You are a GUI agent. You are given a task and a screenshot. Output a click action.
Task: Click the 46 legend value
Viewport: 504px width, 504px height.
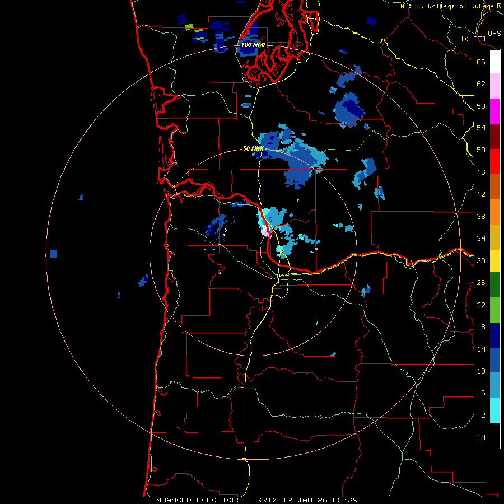pyautogui.click(x=481, y=172)
